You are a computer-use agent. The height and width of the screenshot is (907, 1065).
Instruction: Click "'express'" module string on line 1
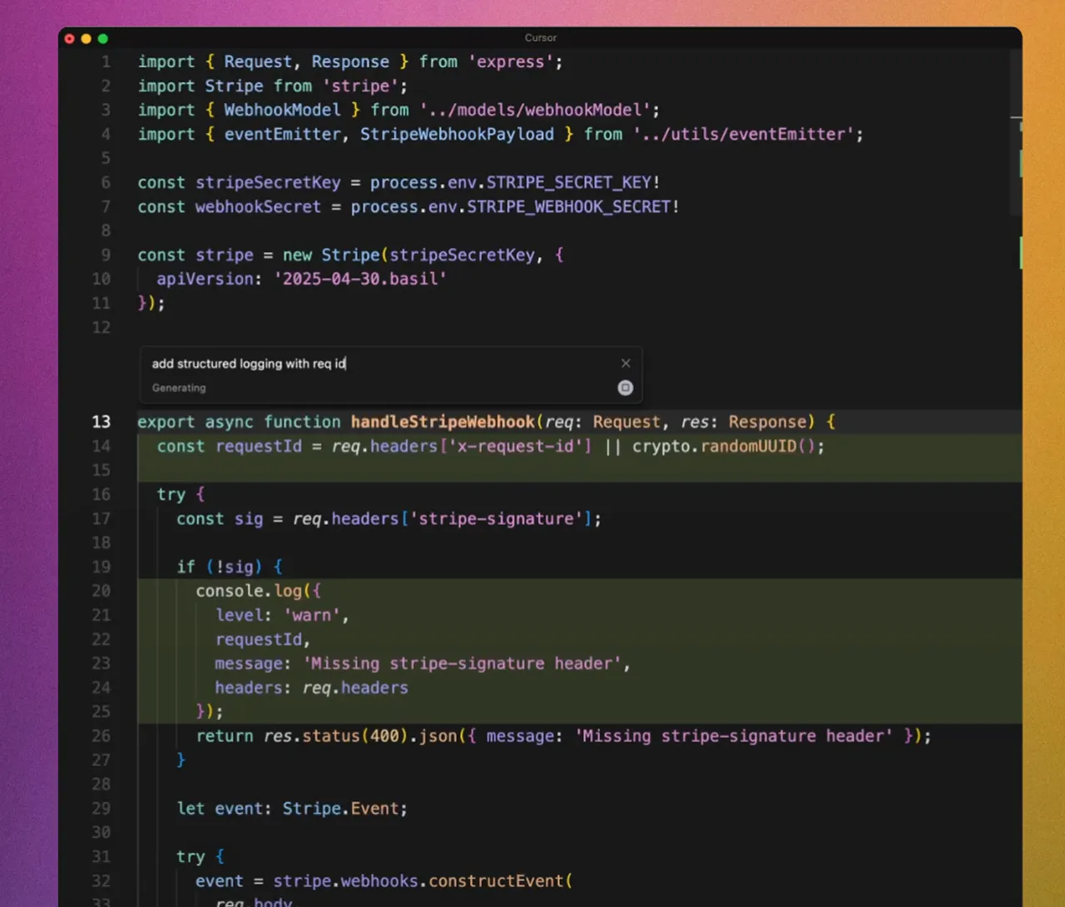coord(510,62)
